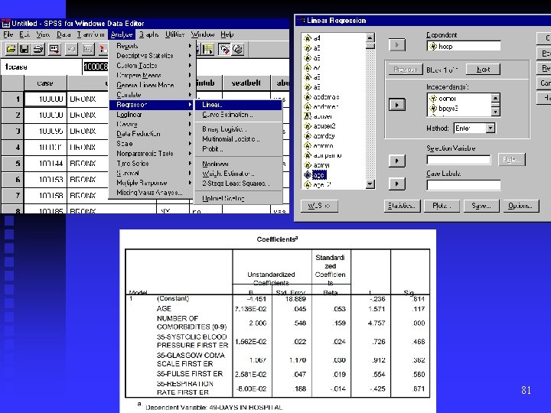Click the variable icon beside comor
Viewport: 551px width, 413px height.
coord(433,99)
